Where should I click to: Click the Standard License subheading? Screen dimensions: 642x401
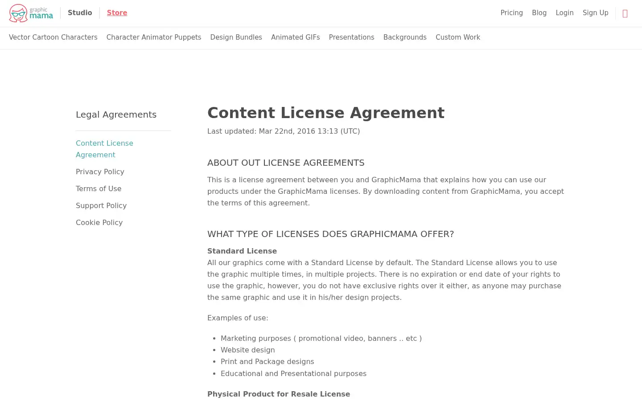click(242, 251)
